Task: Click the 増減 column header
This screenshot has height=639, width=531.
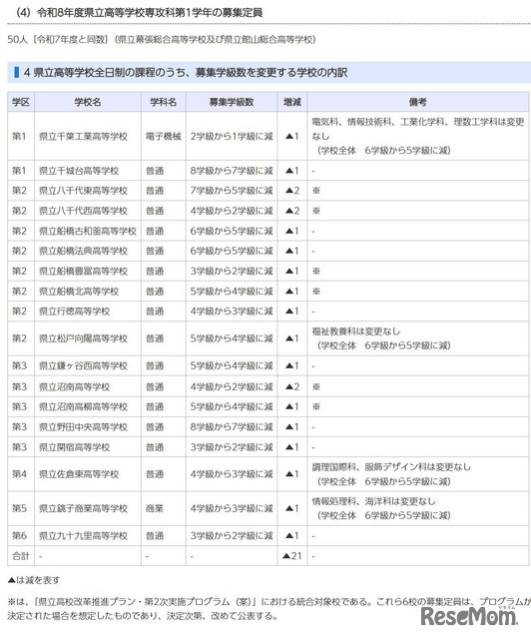Action: 292,102
